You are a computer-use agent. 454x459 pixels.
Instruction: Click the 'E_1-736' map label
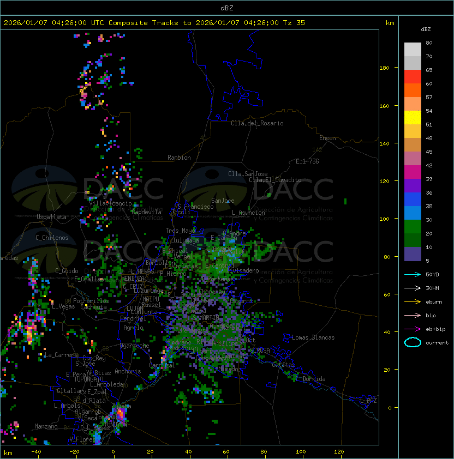pos(307,161)
